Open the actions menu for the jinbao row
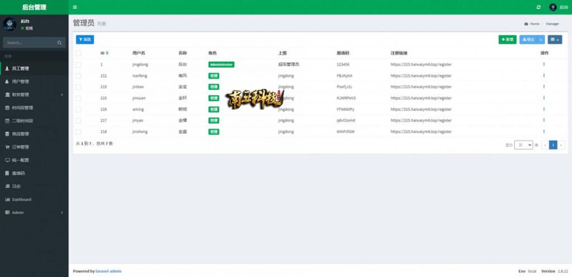Image resolution: width=572 pixels, height=277 pixels. point(544,86)
